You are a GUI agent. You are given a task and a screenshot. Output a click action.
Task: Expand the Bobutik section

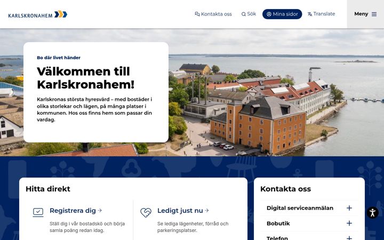tap(309, 223)
